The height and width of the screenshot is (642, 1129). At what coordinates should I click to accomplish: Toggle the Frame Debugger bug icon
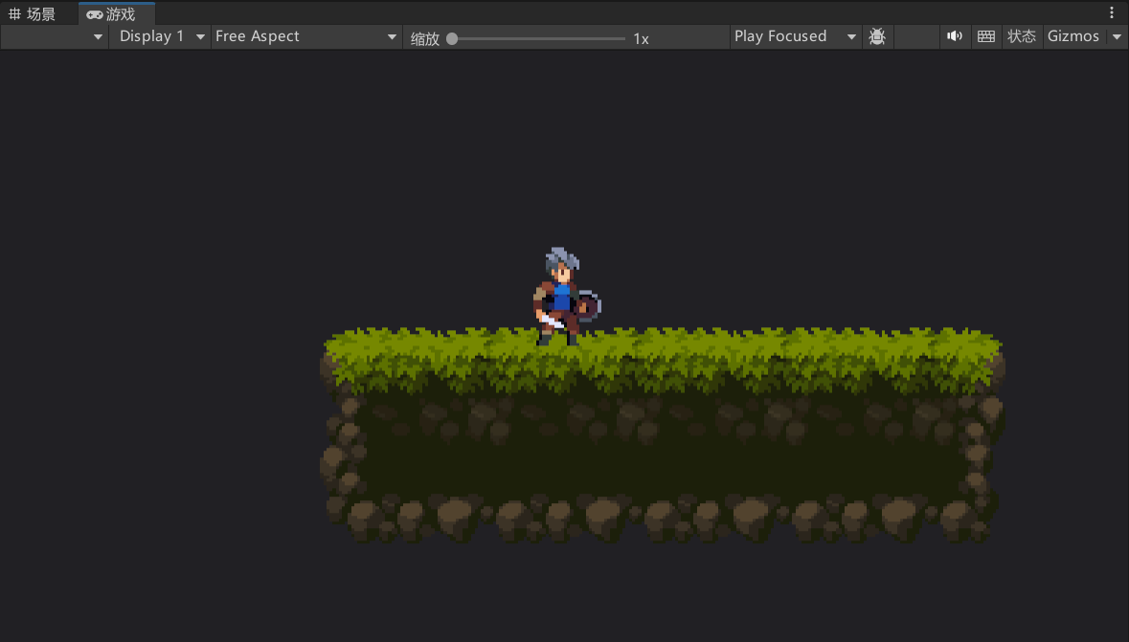tap(876, 36)
